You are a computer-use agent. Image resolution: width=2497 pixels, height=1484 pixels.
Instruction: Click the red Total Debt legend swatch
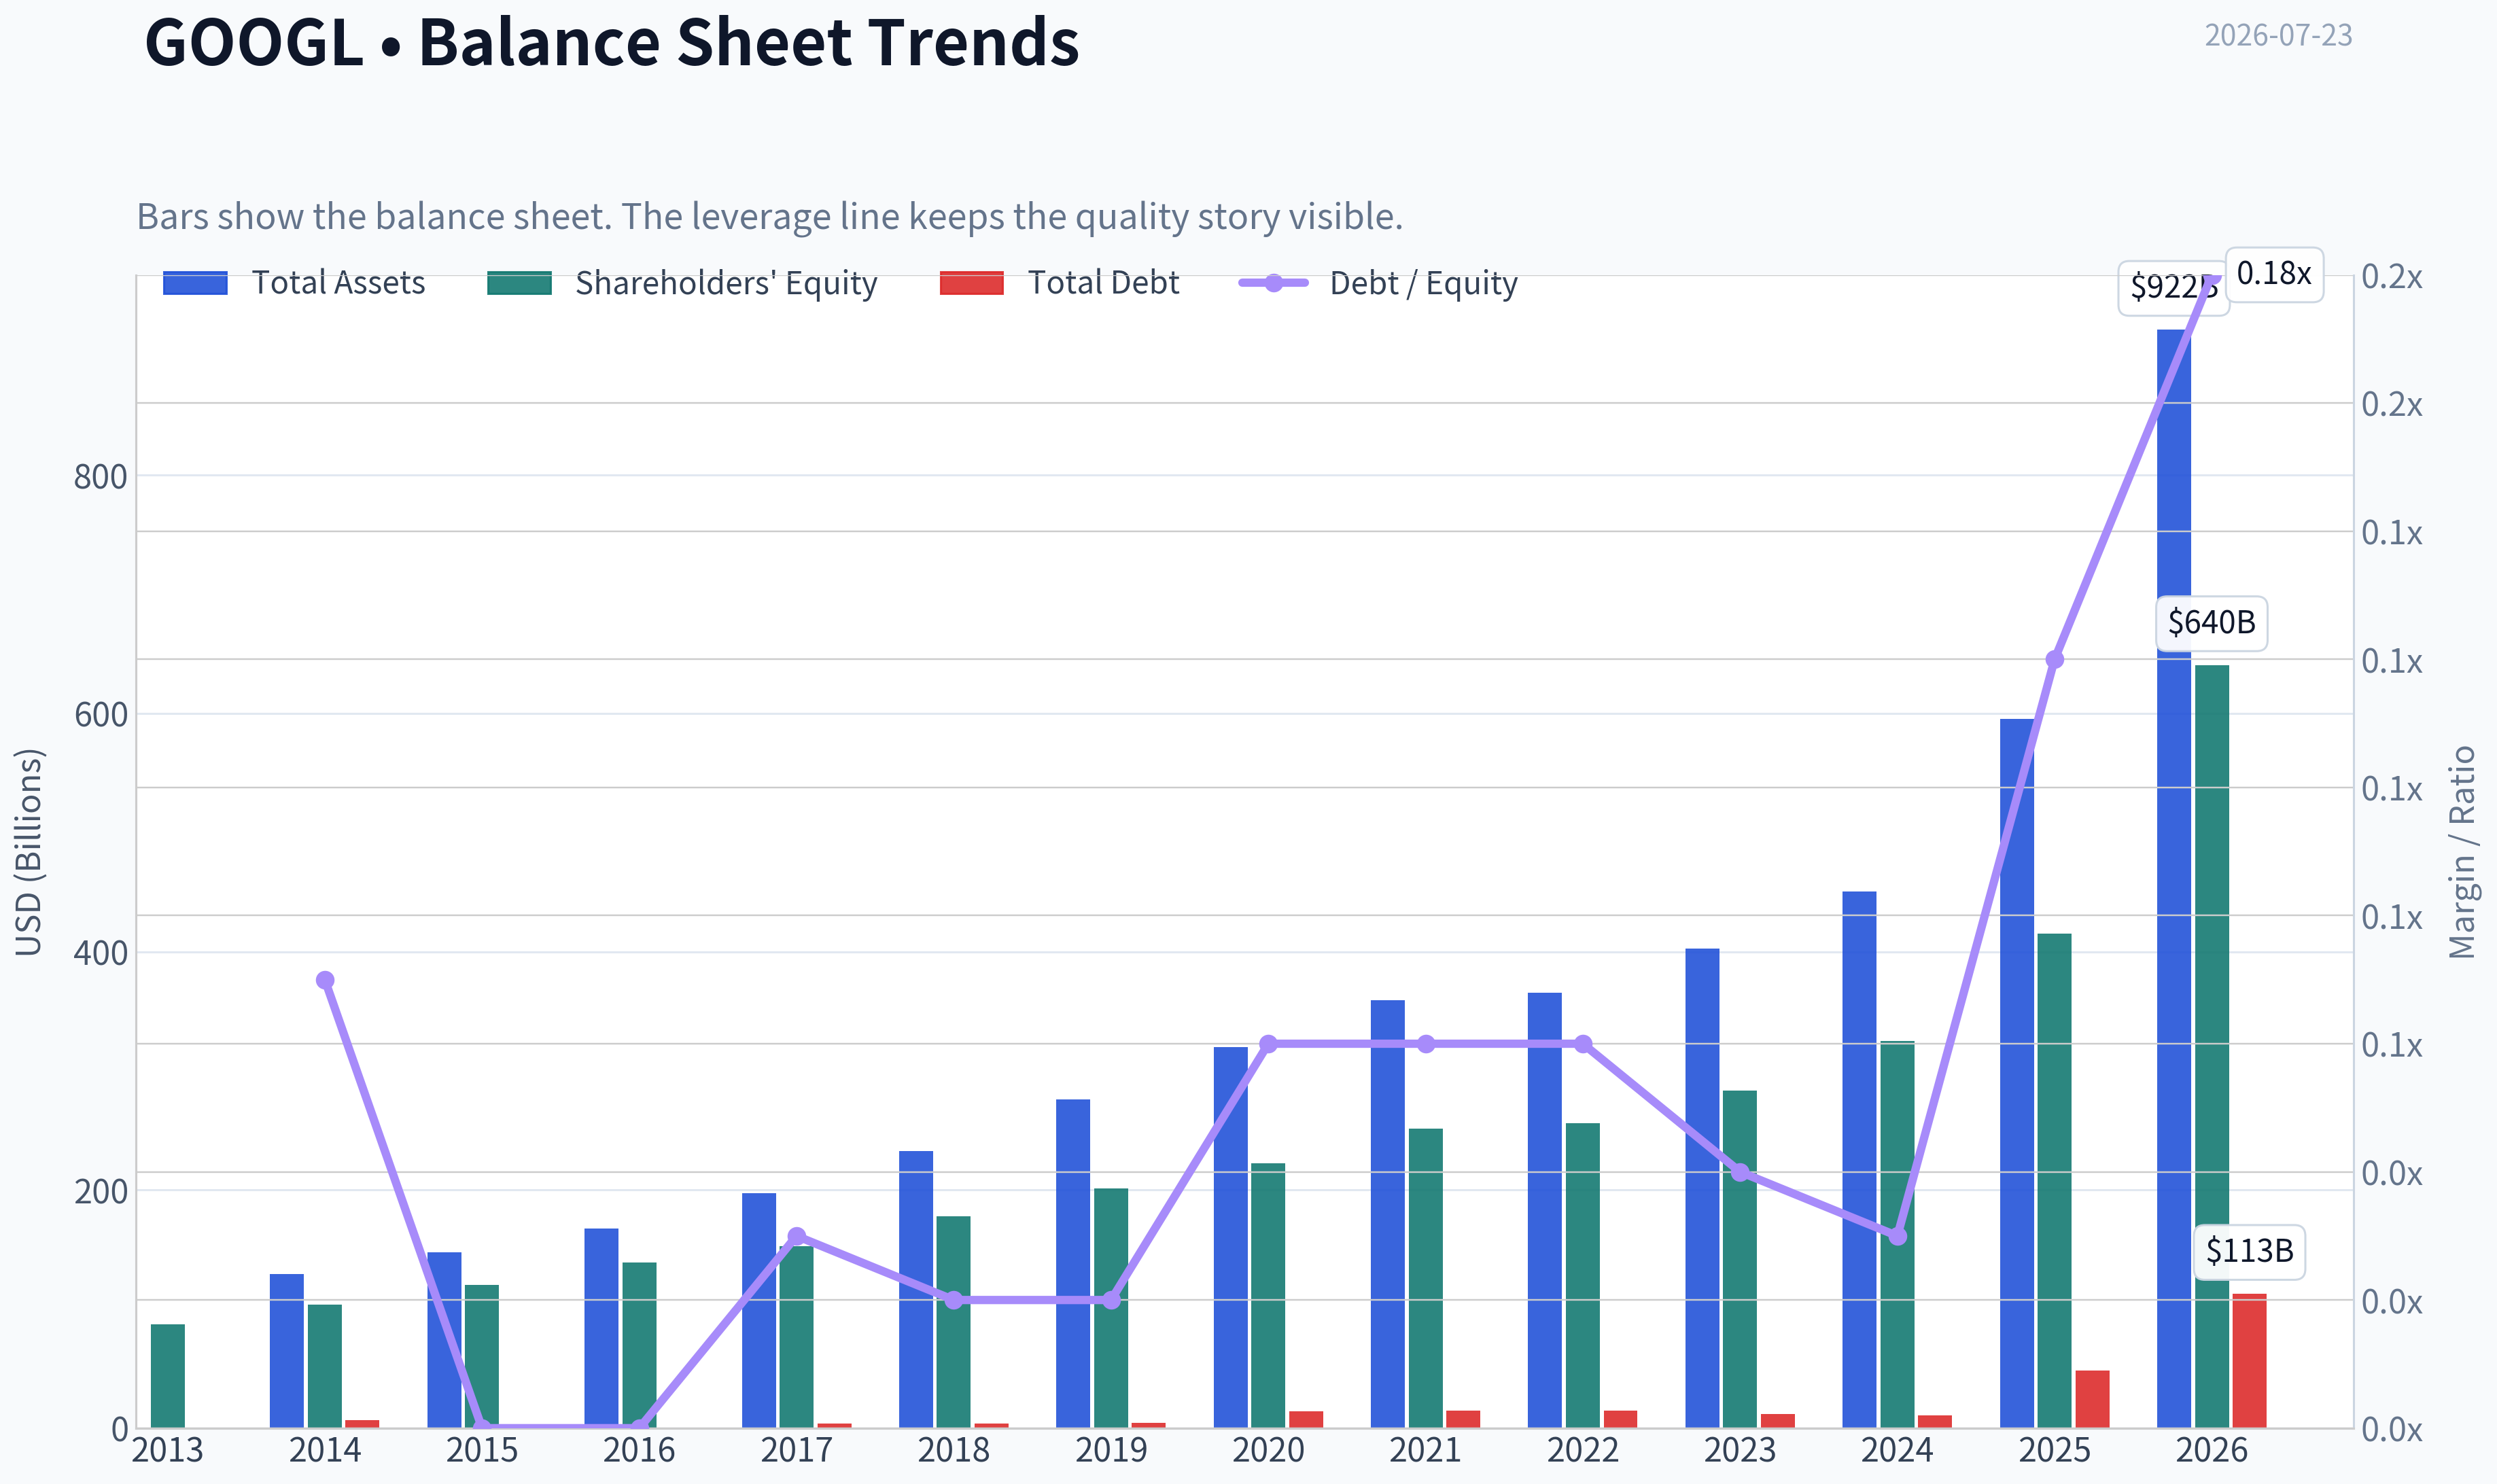point(971,283)
